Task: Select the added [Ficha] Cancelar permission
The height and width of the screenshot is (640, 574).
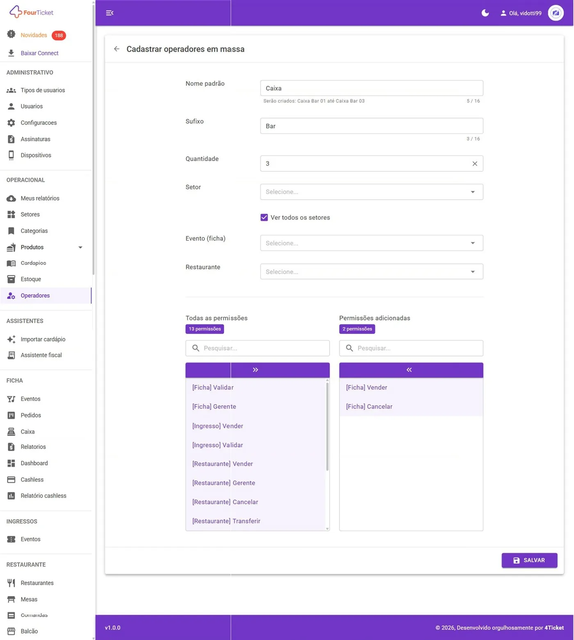Action: 411,407
